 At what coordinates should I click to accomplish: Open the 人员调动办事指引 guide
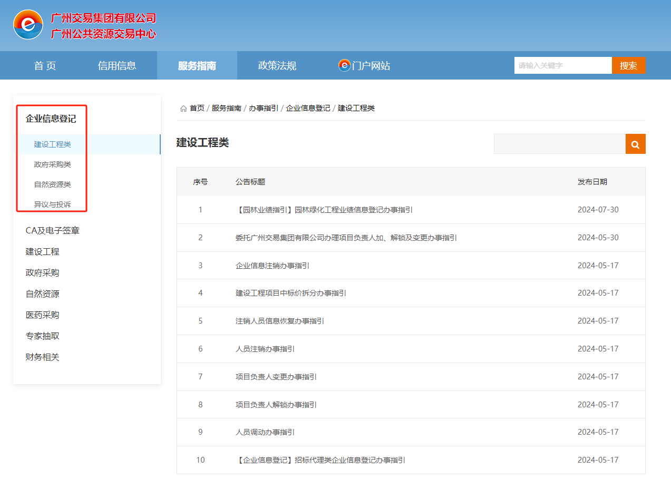(265, 432)
